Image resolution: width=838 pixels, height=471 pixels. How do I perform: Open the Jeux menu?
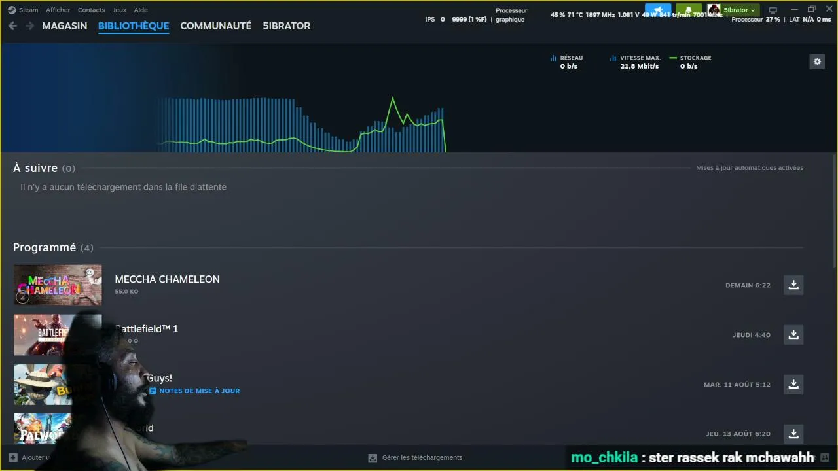click(119, 10)
